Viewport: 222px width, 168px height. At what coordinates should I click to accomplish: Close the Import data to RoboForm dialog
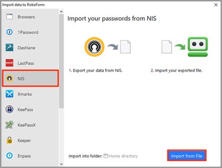click(x=216, y=5)
